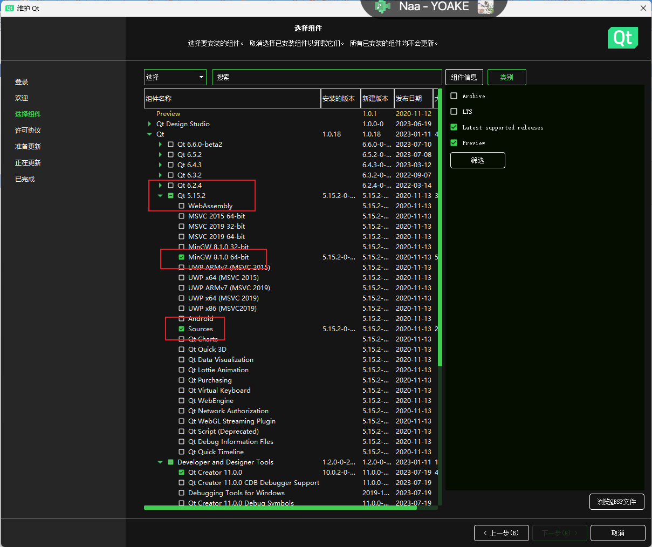Collapse the Qt 5.15.2 node
Screen dimensions: 652x547
tap(160, 196)
